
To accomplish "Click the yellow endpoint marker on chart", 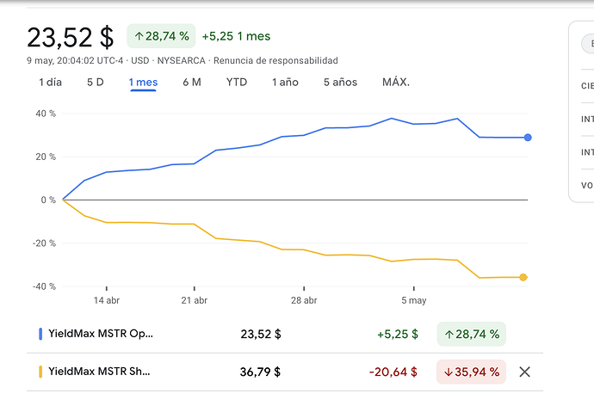I will [x=523, y=277].
